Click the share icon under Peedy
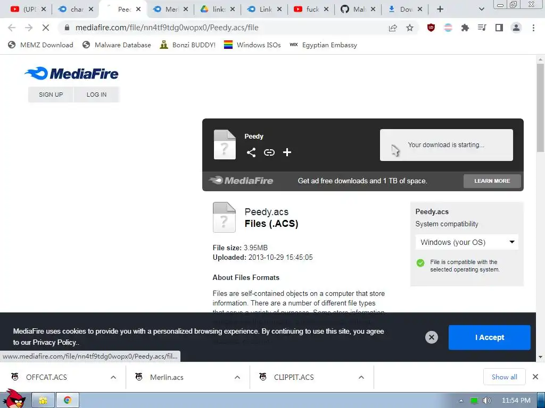Screen dimensions: 545x408 tap(251, 152)
